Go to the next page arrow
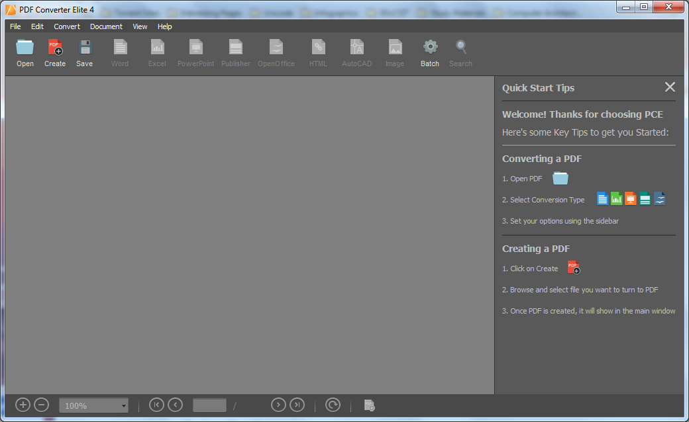The height and width of the screenshot is (422, 689). (x=278, y=405)
